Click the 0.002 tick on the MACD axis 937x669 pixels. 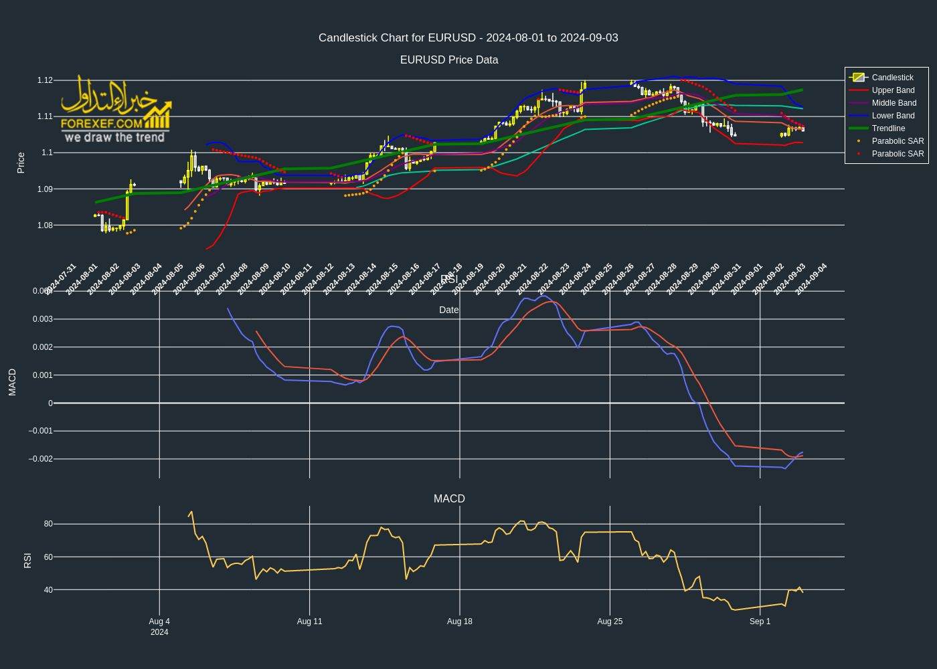click(x=43, y=347)
